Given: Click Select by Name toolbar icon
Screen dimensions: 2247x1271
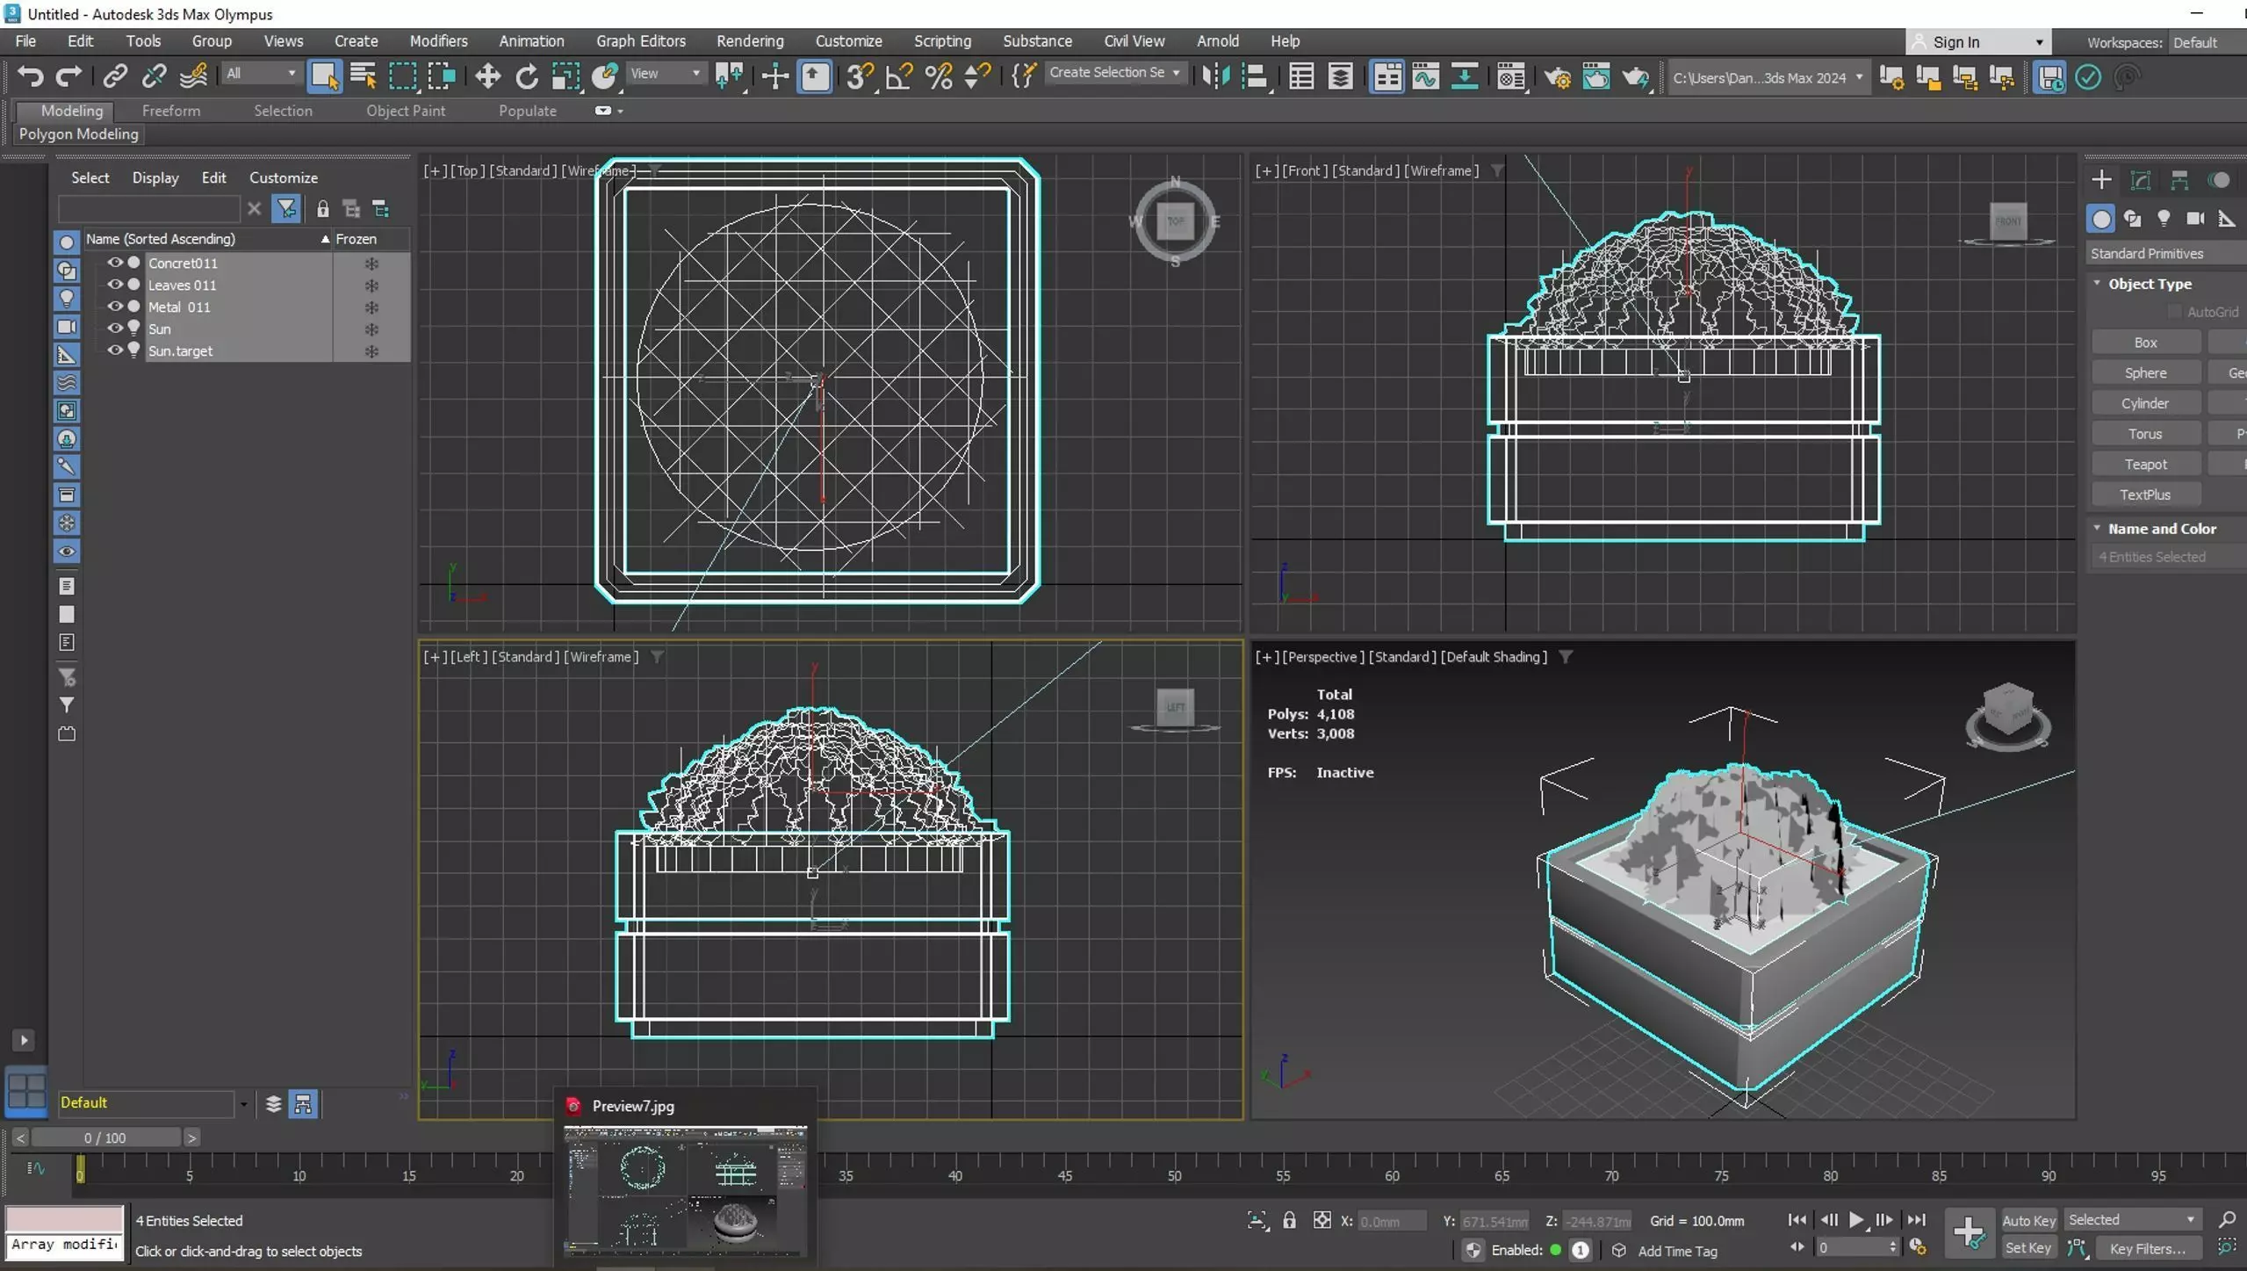Looking at the screenshot, I should pos(363,77).
